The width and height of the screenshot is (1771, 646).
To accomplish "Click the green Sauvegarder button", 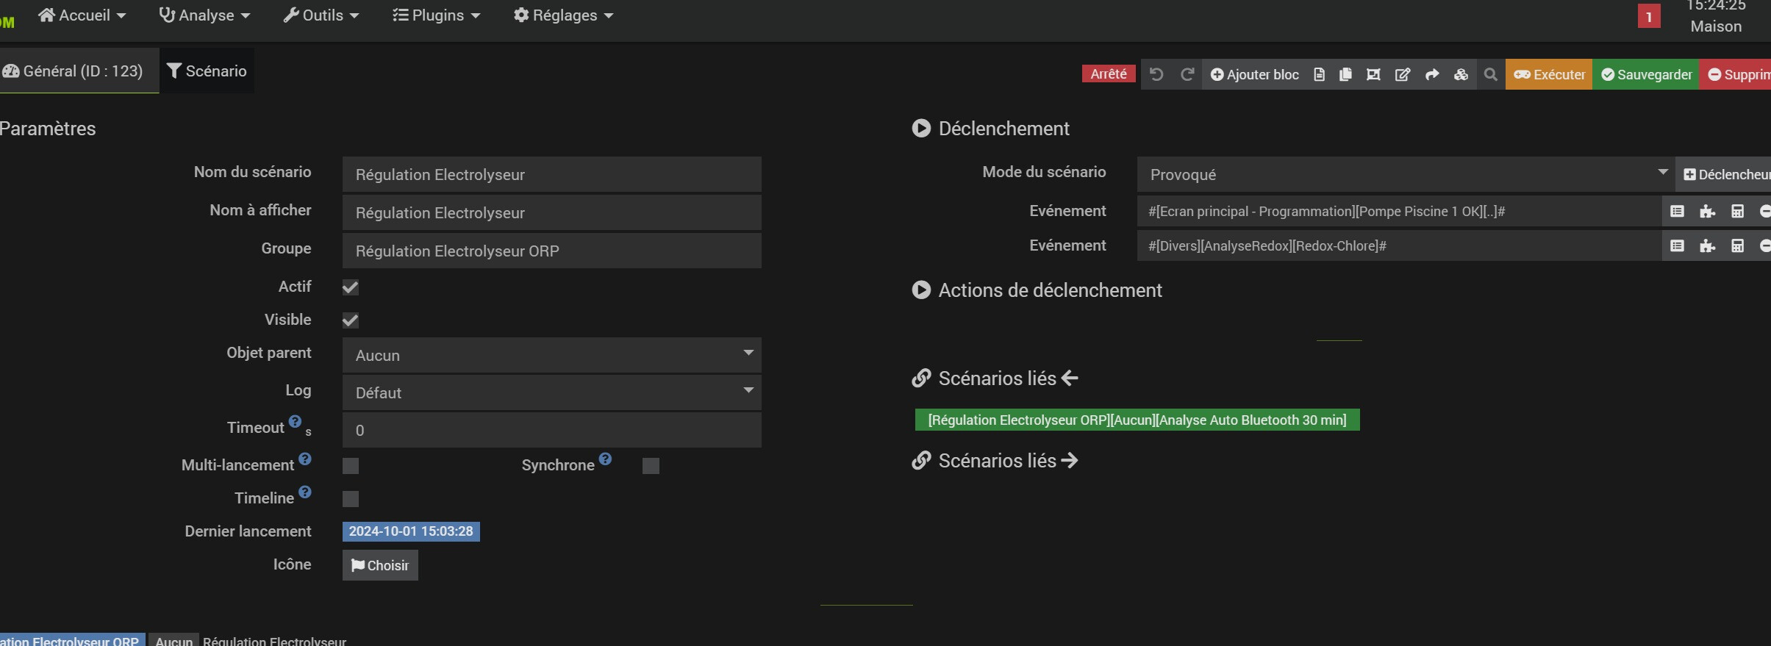I will coord(1645,74).
